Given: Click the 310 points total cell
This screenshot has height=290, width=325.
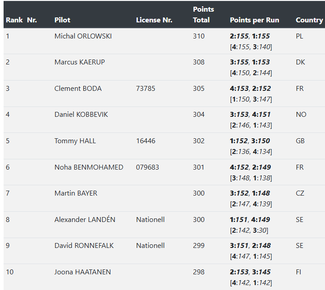Looking at the screenshot, I should 198,36.
